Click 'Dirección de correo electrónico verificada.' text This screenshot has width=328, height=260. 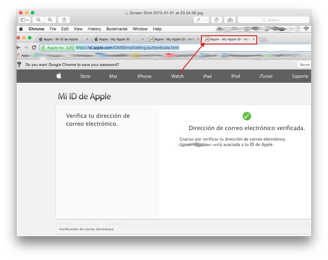point(247,128)
